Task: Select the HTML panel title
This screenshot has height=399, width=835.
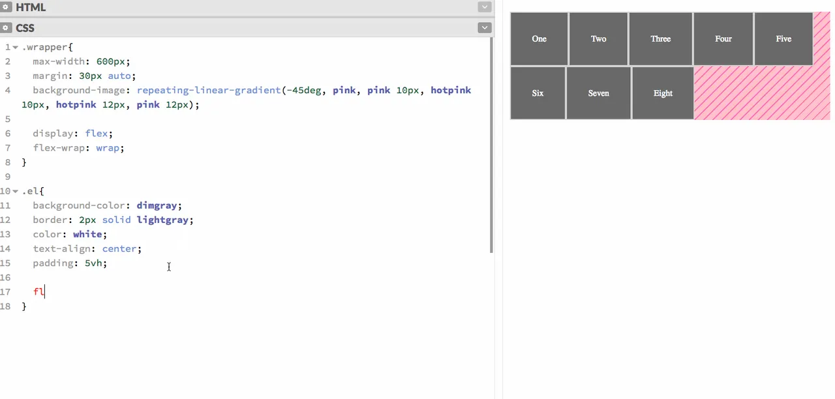Action: coord(31,7)
